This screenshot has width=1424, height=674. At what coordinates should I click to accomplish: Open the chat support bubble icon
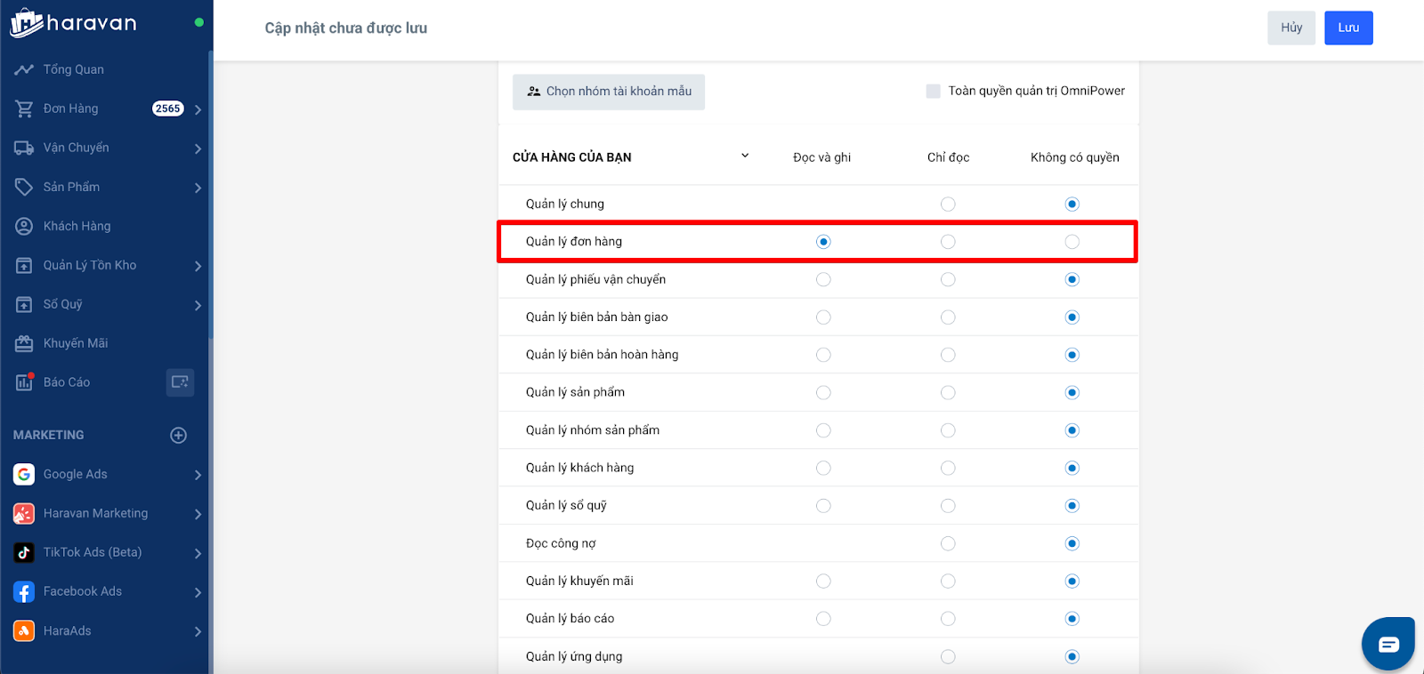click(x=1388, y=644)
